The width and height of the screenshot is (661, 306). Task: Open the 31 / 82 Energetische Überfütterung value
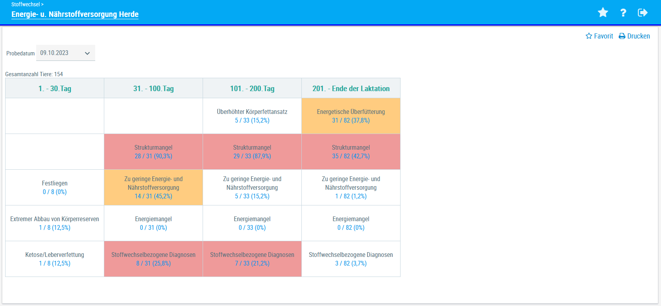351,121
